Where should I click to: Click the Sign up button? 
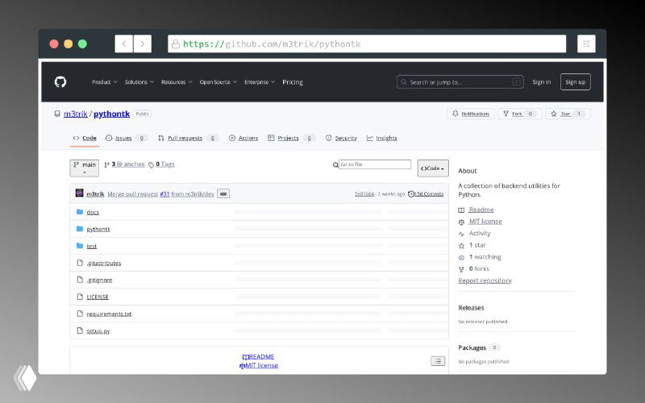575,82
